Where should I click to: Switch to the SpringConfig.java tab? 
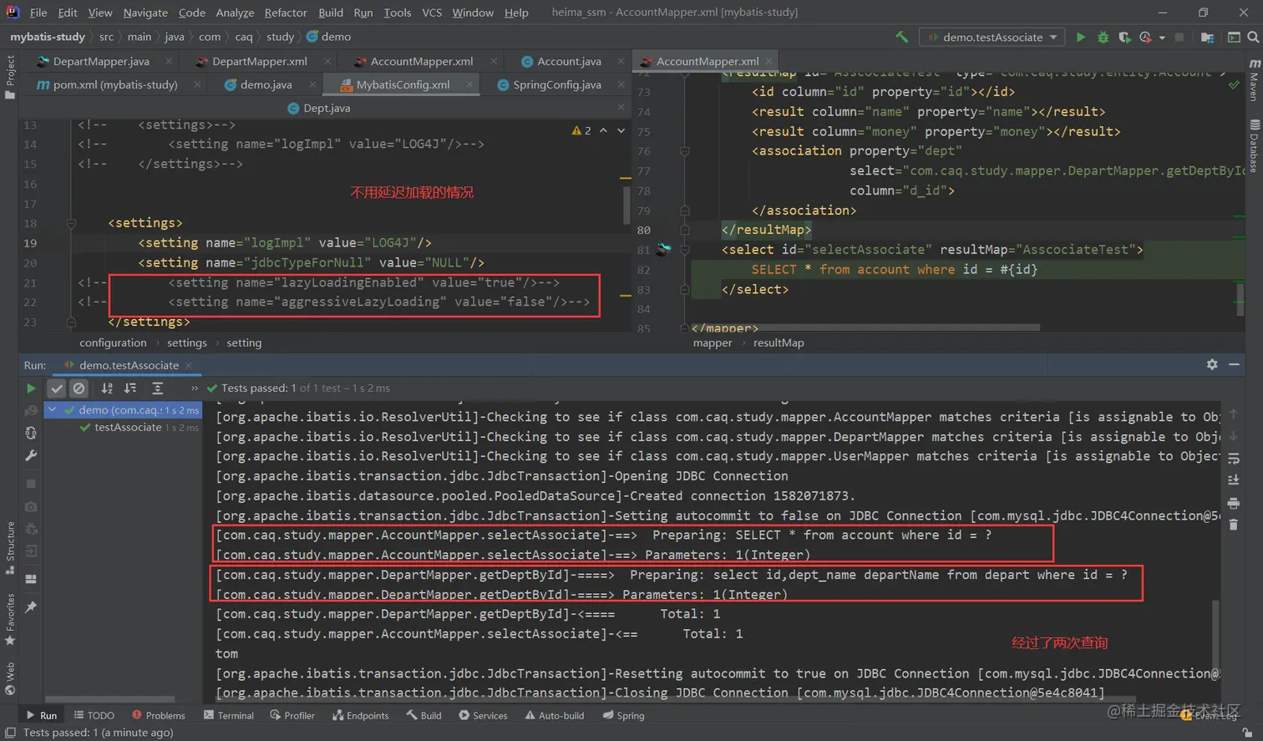click(556, 84)
